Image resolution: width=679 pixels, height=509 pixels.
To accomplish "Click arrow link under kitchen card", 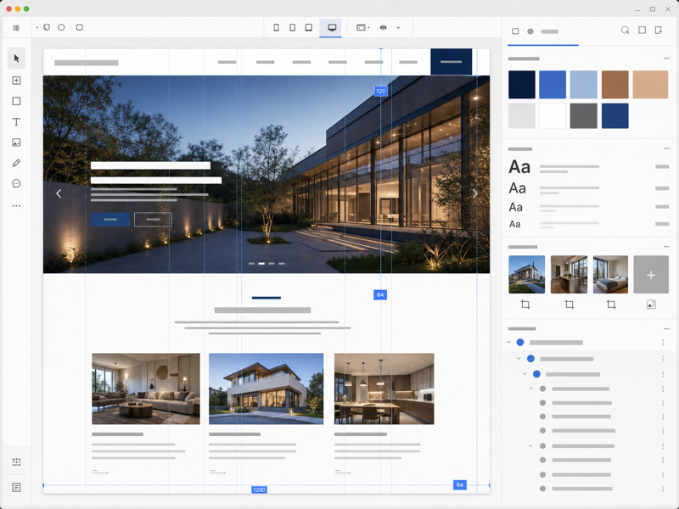I will (x=343, y=472).
